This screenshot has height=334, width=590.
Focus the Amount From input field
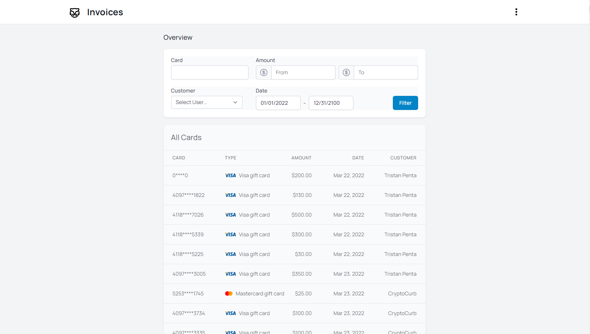tap(303, 72)
